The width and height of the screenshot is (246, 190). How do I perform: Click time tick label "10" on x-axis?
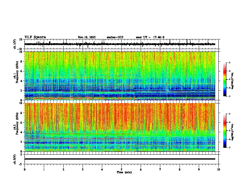[x=218, y=170]
